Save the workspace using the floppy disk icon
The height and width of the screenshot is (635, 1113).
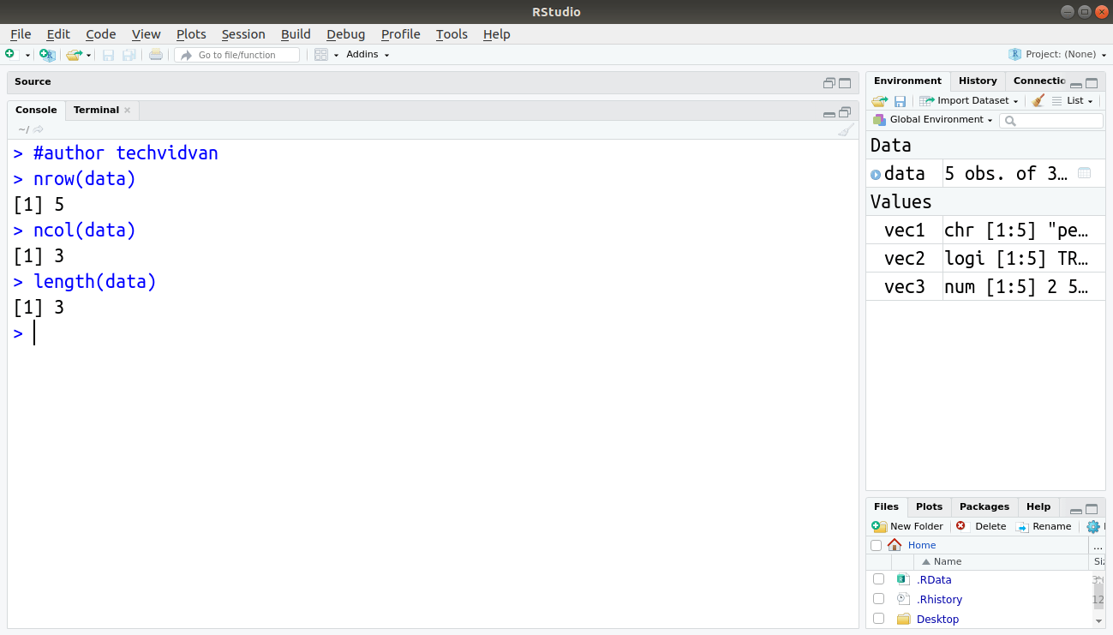901,100
